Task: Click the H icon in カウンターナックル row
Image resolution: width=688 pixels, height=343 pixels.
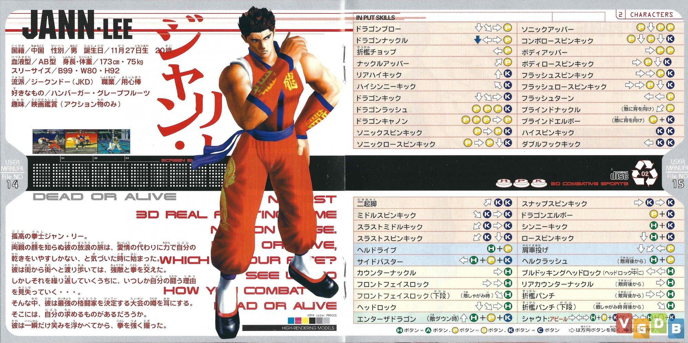Action: click(508, 272)
